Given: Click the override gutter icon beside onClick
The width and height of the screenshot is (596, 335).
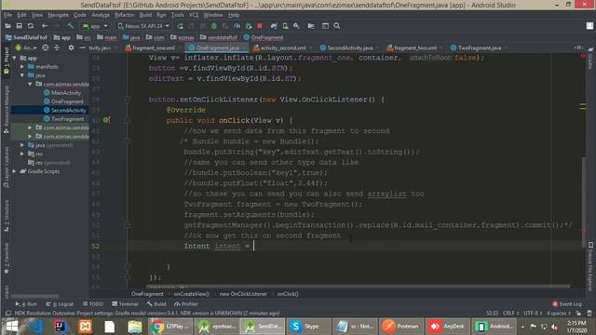Looking at the screenshot, I should tap(106, 120).
